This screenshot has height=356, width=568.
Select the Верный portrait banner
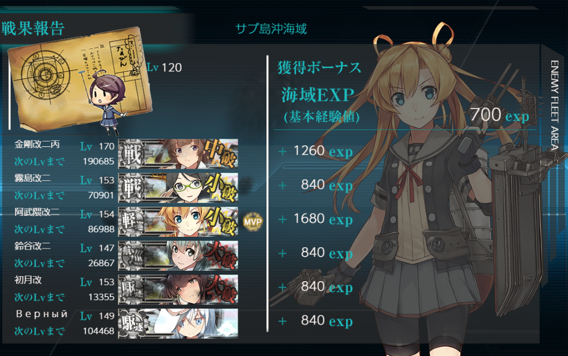pos(178,323)
